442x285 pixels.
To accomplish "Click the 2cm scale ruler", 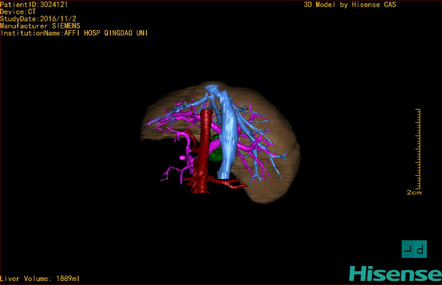I will coord(418,149).
